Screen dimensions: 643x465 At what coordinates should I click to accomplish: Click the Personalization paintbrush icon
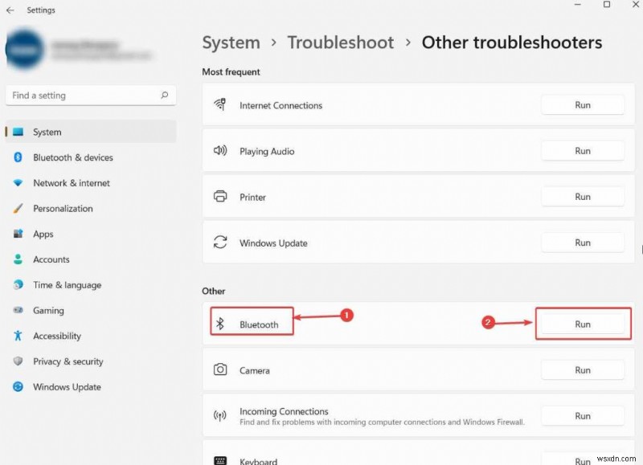click(x=18, y=209)
